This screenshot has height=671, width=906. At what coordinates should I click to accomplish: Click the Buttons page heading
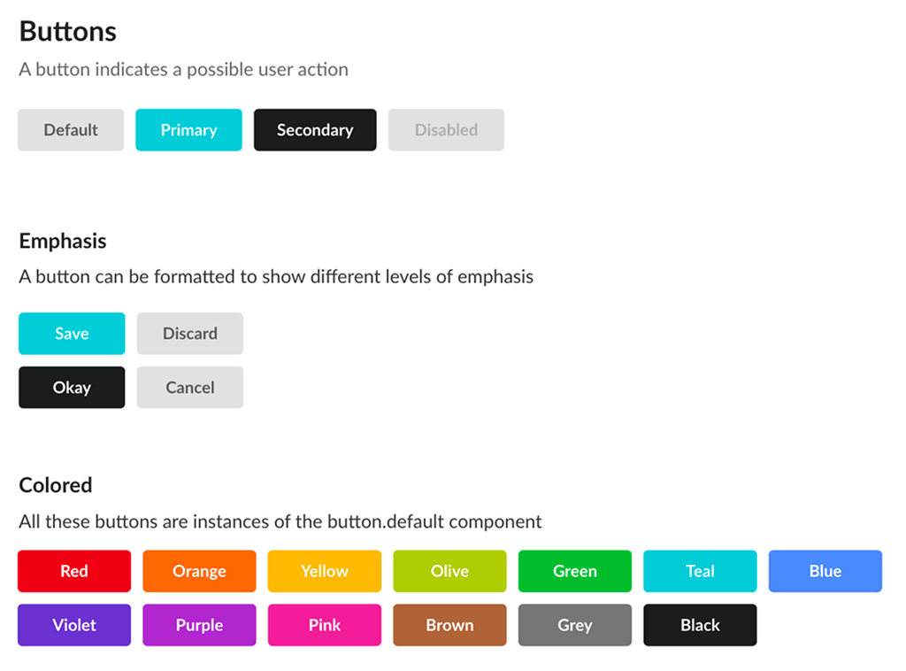(x=67, y=31)
